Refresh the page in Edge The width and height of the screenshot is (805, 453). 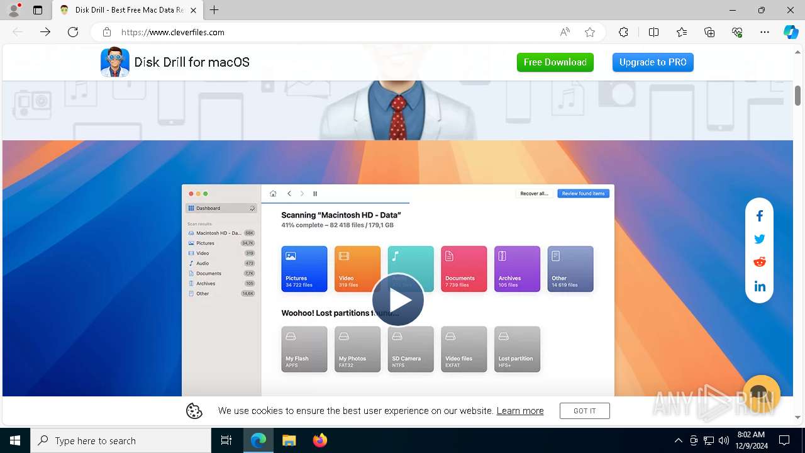73,32
